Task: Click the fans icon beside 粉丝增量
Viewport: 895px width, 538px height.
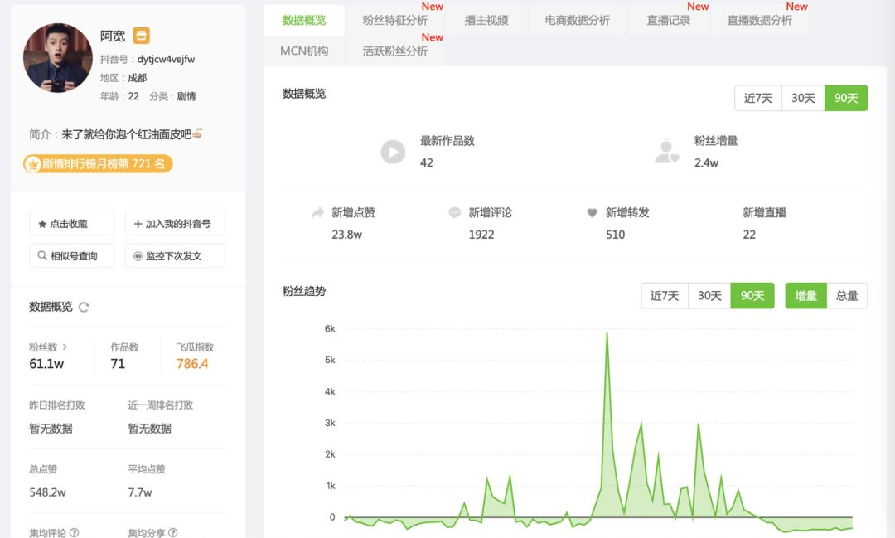Action: (x=666, y=152)
